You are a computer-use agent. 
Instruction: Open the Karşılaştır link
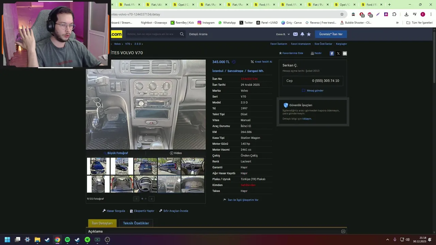tap(341, 44)
